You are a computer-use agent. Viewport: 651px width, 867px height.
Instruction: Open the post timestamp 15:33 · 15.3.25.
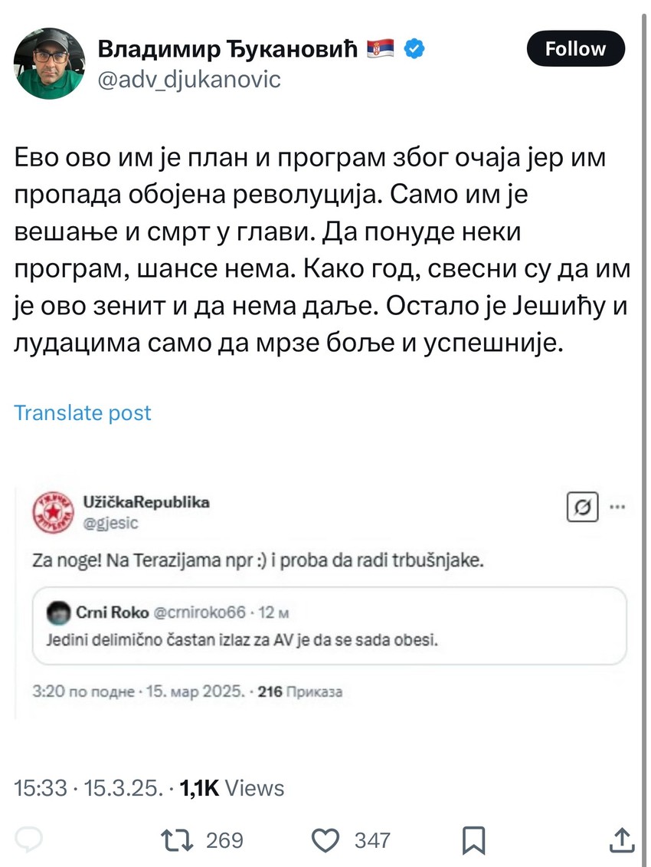[89, 787]
